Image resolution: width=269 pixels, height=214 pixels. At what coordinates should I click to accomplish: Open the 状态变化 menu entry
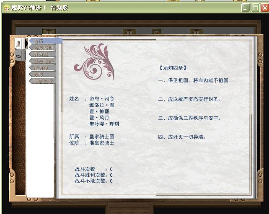[x=43, y=81]
